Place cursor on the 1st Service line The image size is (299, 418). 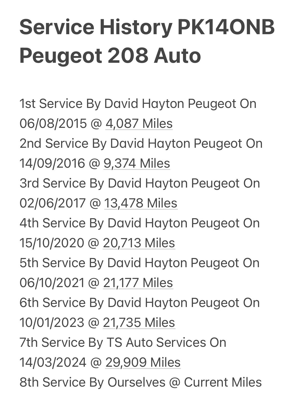138,104
